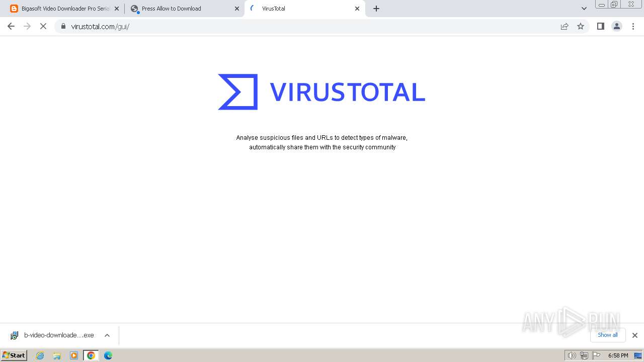
Task: Close the downloads bar
Action: [x=635, y=335]
